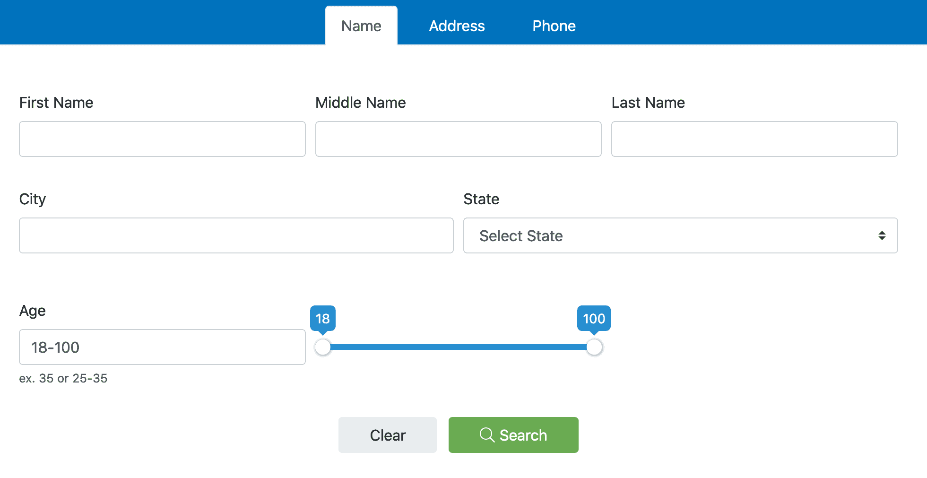
Task: Select the Name tab
Action: 361,26
